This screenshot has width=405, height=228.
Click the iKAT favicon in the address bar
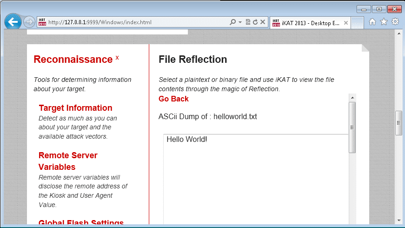(42, 22)
